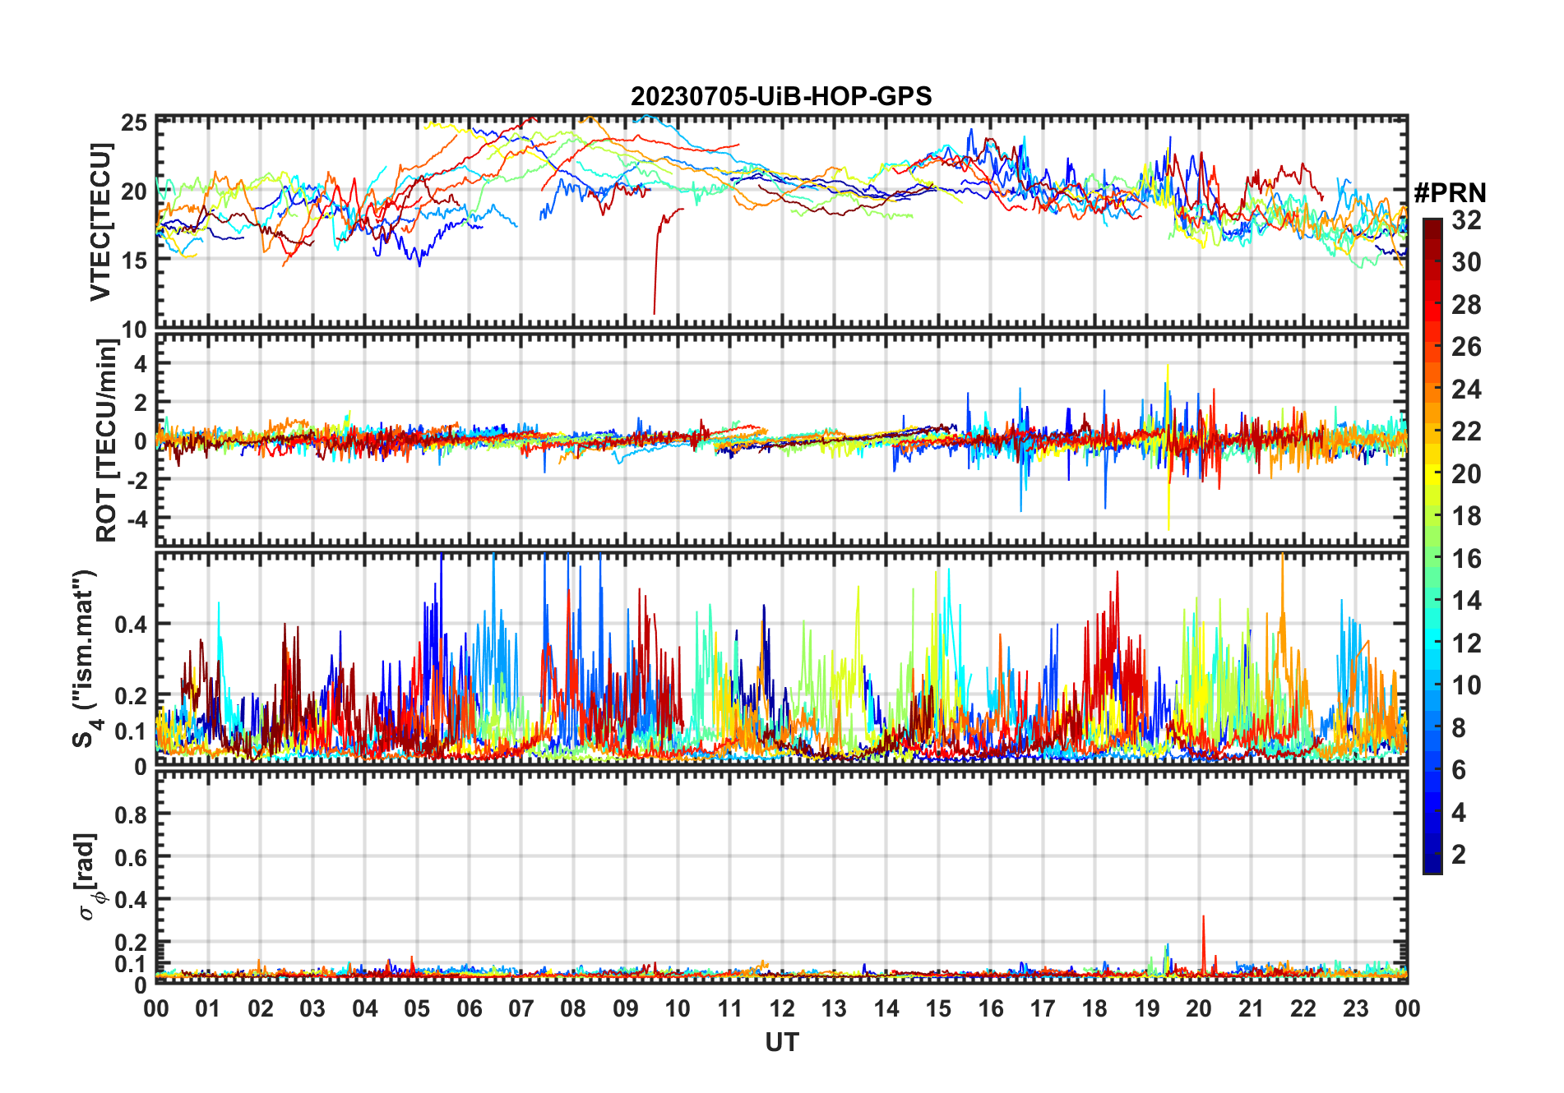Select the VTEC[TECU] y-axis label
This screenshot has height=1093, width=1564.
coord(100,222)
